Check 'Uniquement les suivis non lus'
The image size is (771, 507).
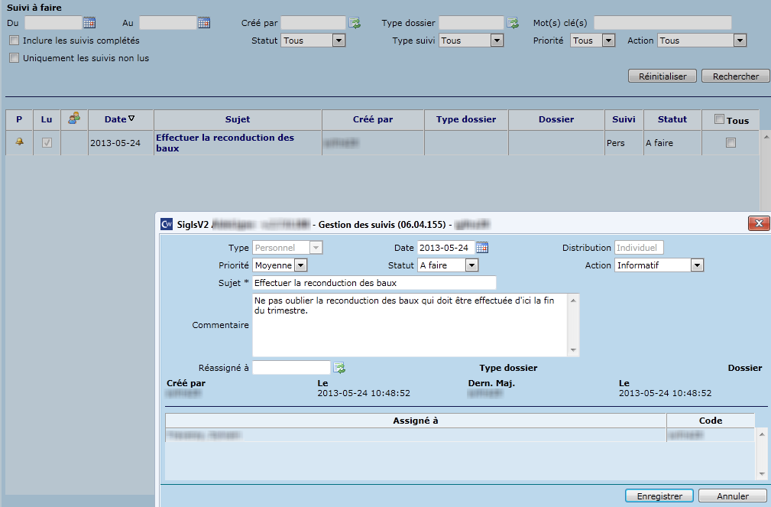click(x=14, y=58)
